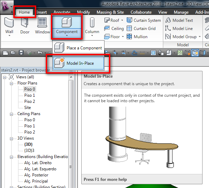Click the highlighted 3D box icon with lightbulb
The image size is (209, 188).
coord(195,53)
